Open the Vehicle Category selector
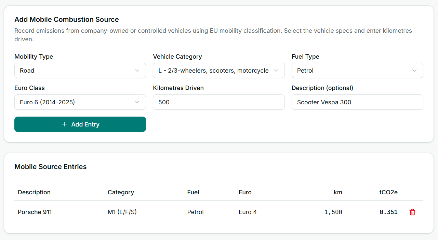Image resolution: width=438 pixels, height=240 pixels. click(x=218, y=70)
